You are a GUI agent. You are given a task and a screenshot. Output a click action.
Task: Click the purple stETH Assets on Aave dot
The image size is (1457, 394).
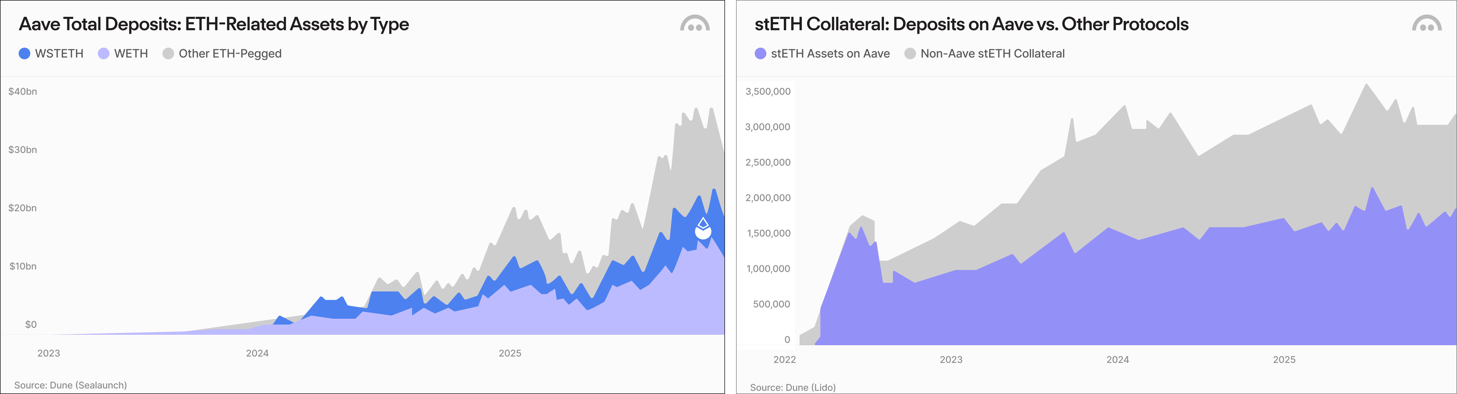[x=761, y=54]
